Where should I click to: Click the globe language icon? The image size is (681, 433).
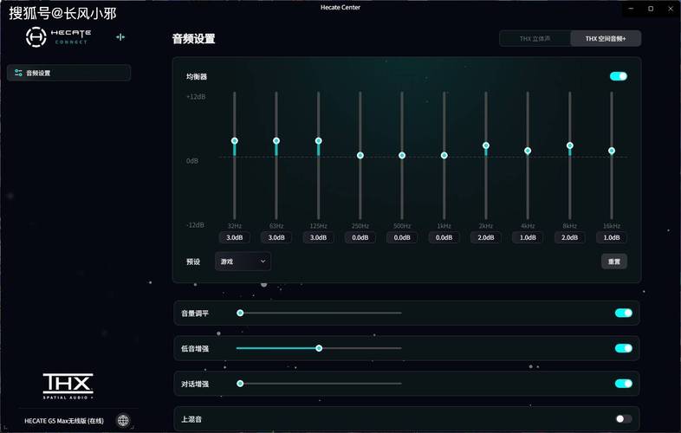(123, 420)
